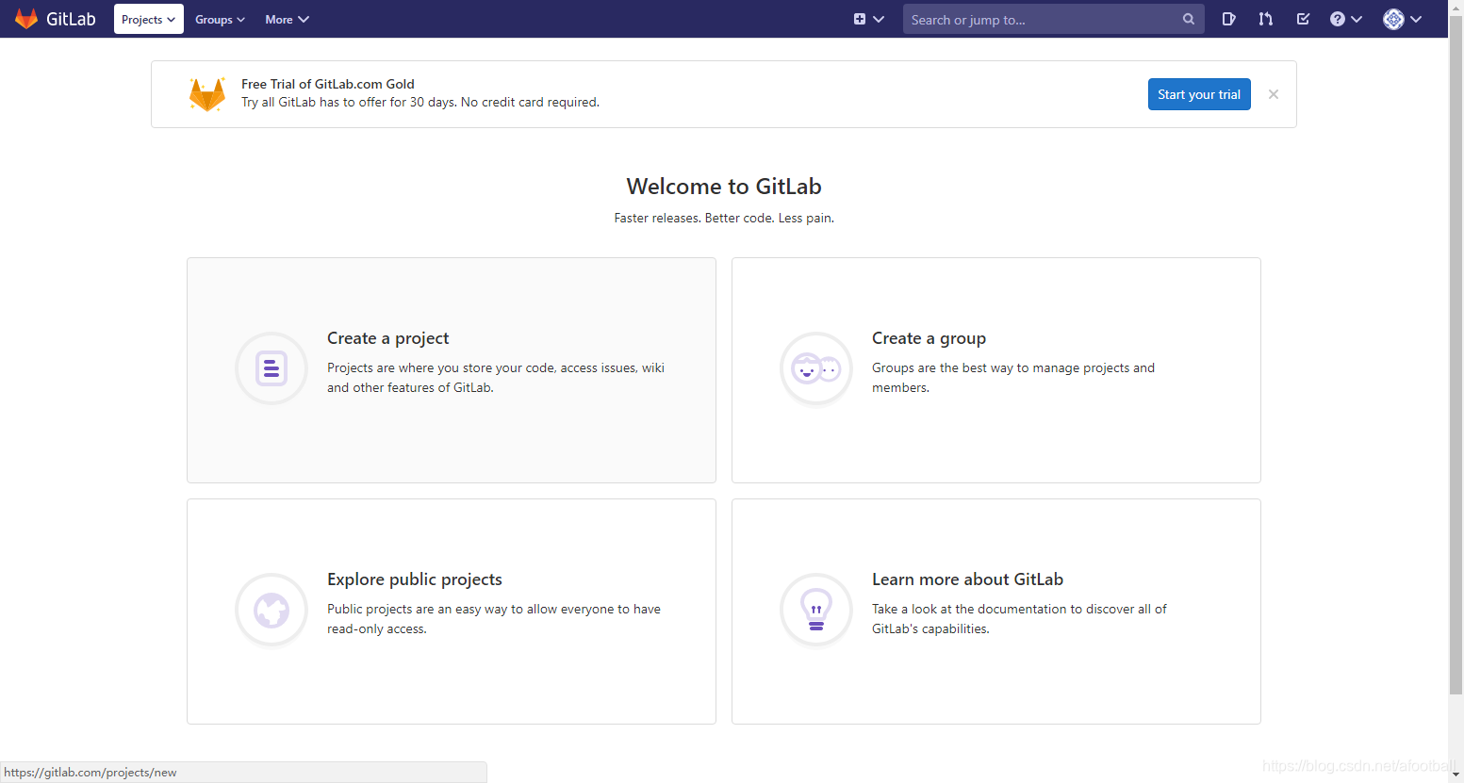Screen dimensions: 1464x783
Task: Click the Explore public projects heading
Action: click(415, 579)
